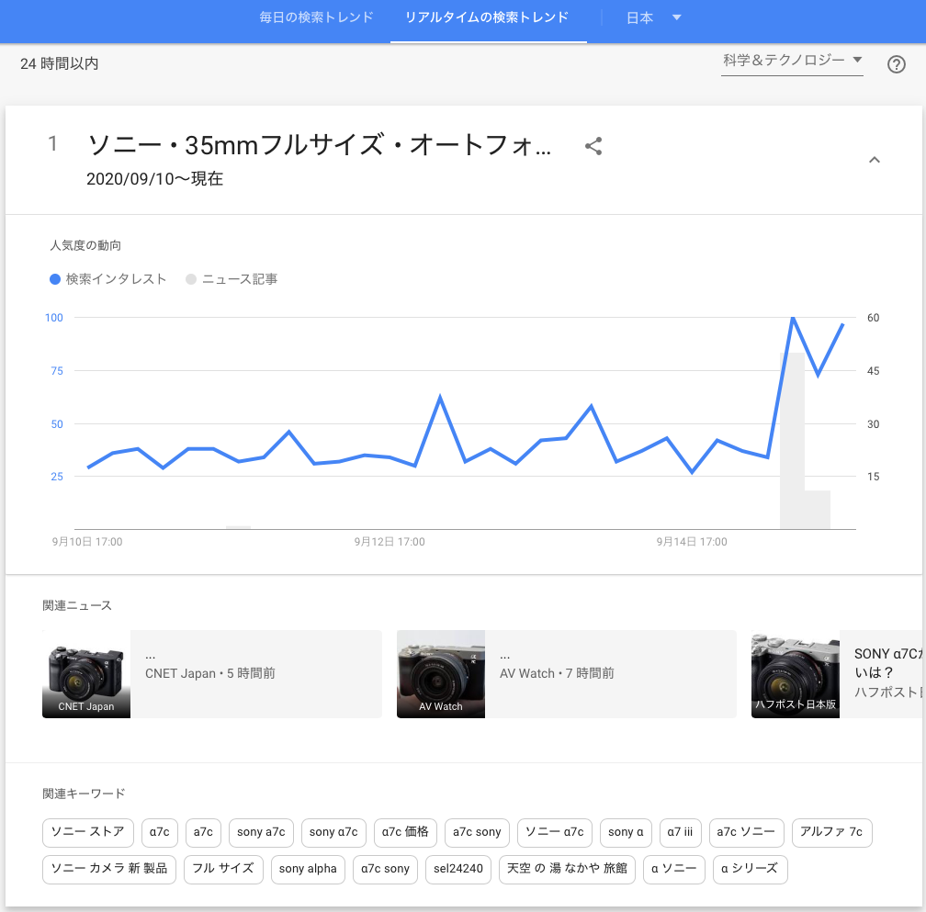The width and height of the screenshot is (926, 912).
Task: Click the blue 検索インタレスト legend dot
Action: pyautogui.click(x=55, y=279)
